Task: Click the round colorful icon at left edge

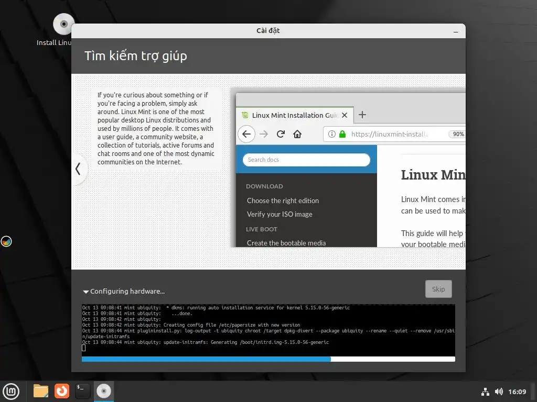Action: pyautogui.click(x=6, y=241)
